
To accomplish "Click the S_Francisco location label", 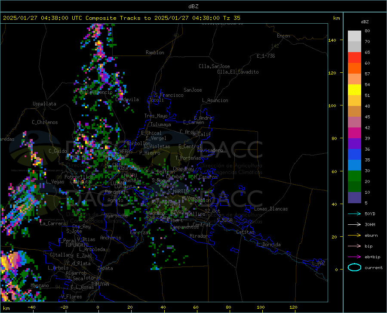I will (169, 95).
